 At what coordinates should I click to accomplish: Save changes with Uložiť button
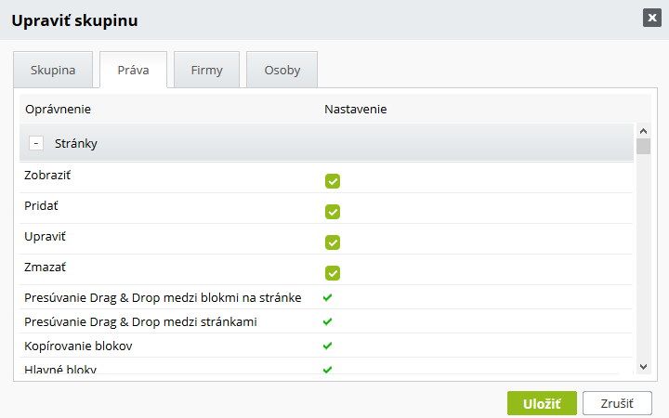click(542, 403)
